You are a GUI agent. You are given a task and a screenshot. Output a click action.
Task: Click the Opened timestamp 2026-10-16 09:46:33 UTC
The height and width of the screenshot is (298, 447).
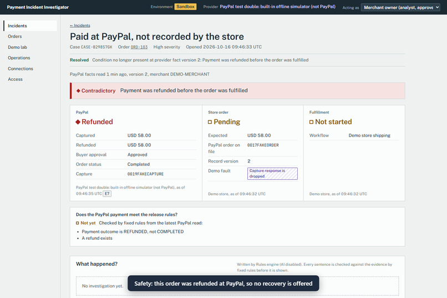pos(224,47)
